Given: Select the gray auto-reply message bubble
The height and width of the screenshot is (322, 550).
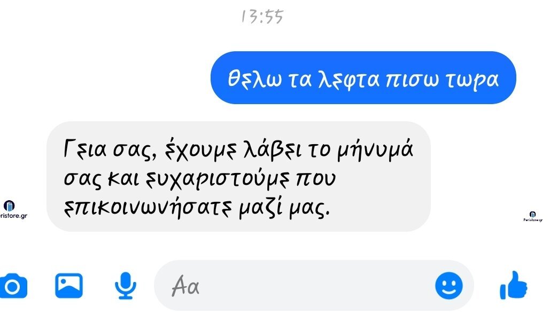Looking at the screenshot, I should (x=238, y=176).
